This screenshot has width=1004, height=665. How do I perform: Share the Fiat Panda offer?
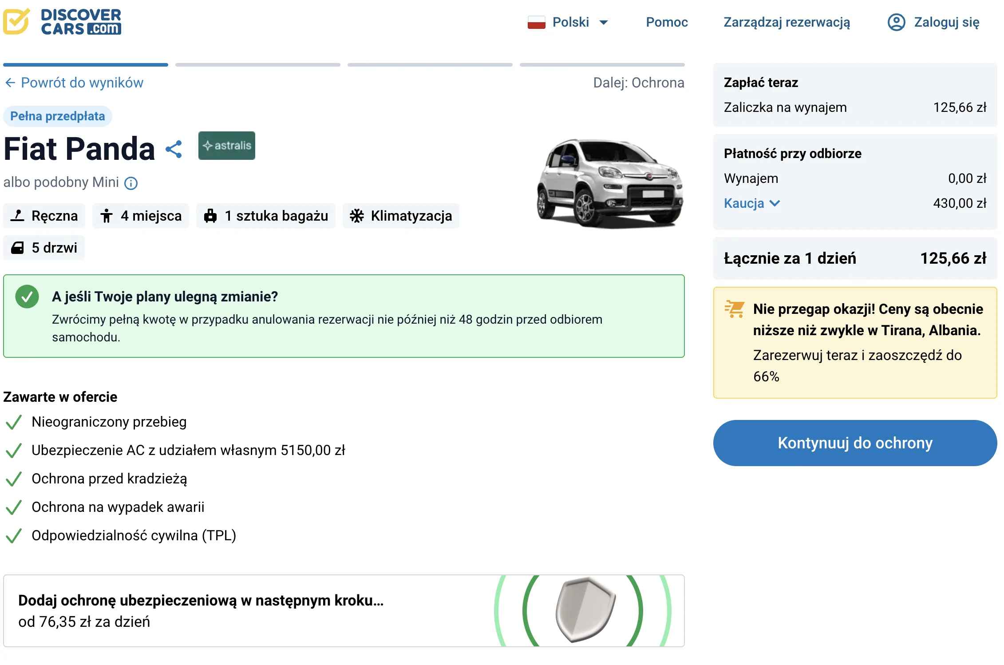(174, 149)
